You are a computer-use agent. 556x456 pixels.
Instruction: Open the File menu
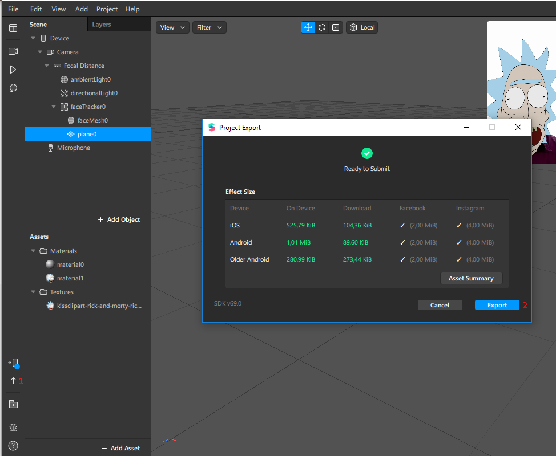[13, 9]
